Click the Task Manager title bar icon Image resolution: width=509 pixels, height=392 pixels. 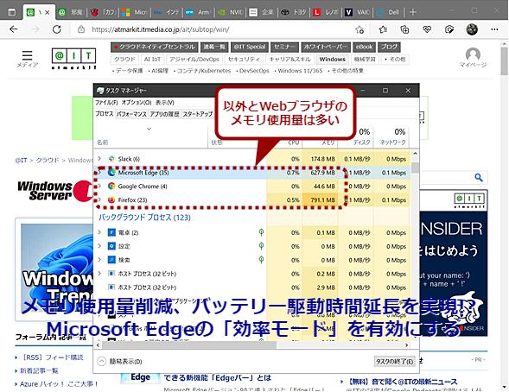point(100,91)
